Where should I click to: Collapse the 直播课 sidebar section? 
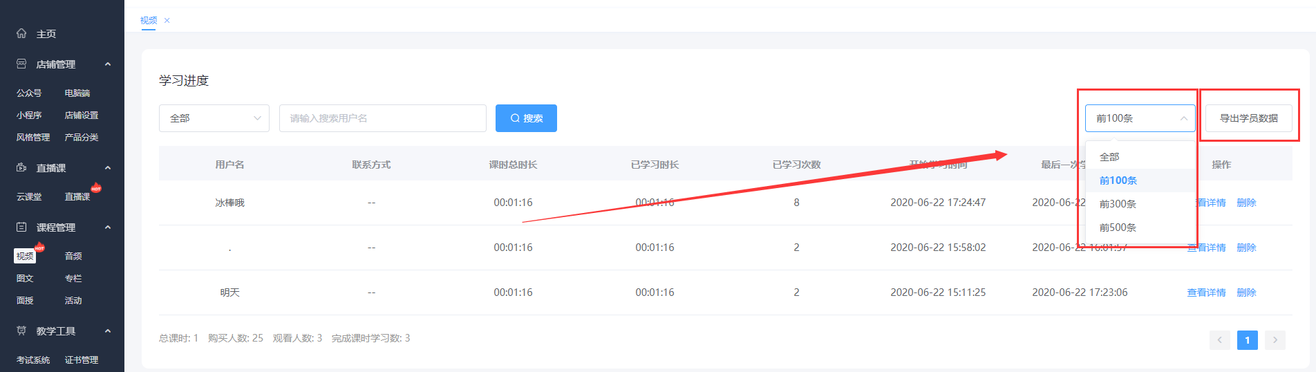(x=108, y=168)
